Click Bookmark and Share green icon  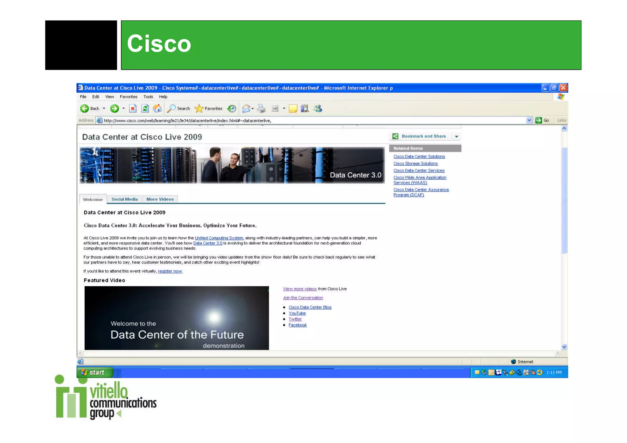(x=395, y=136)
